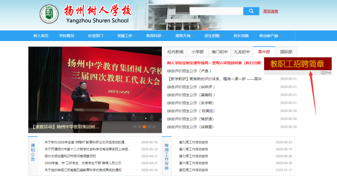
Task: Click the 2020-05-22 date of week nine
Action: [x=284, y=142]
